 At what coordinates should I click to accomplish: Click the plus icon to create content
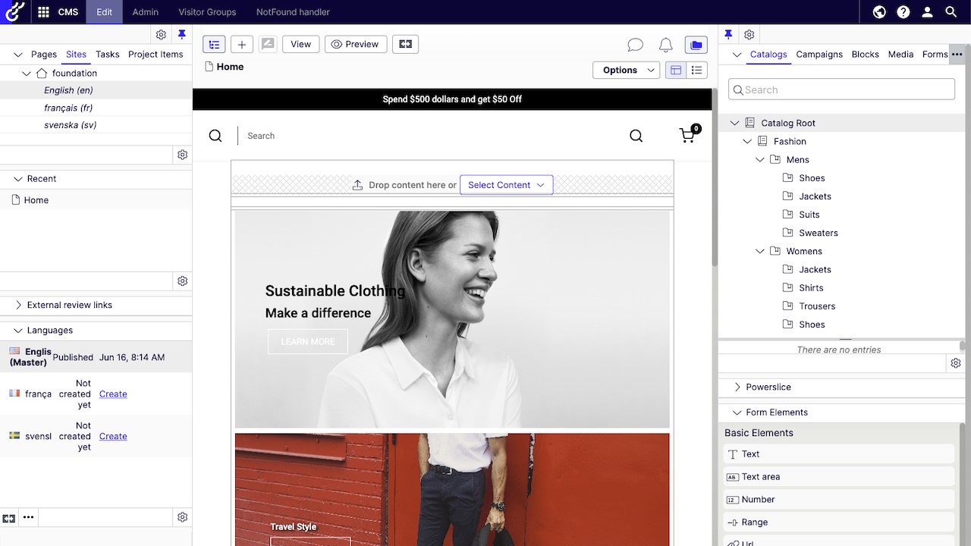(x=242, y=45)
